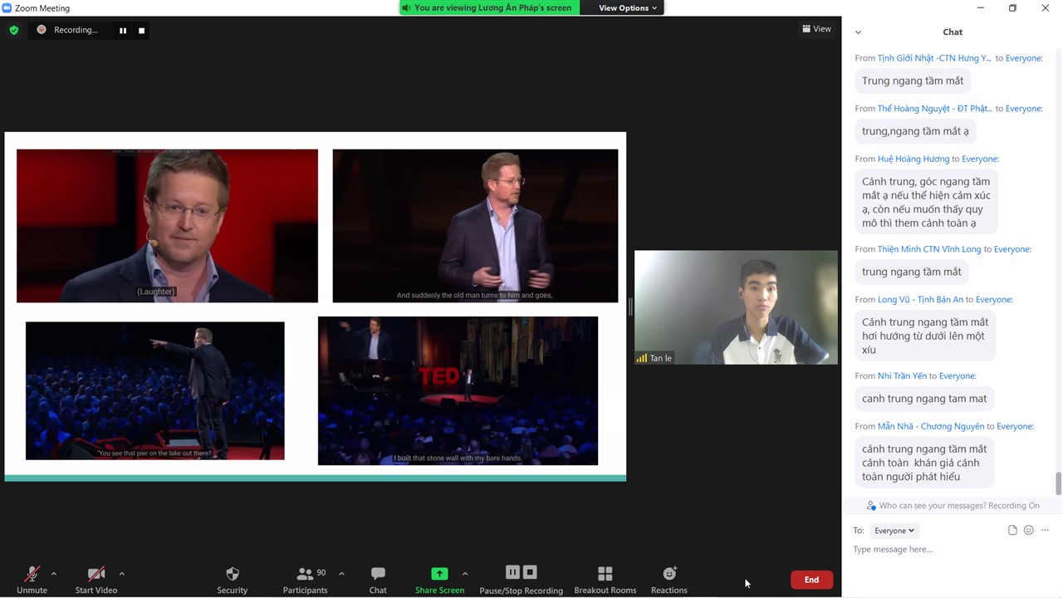Open the Security shield menu
Image resolution: width=1063 pixels, height=598 pixels.
click(233, 580)
